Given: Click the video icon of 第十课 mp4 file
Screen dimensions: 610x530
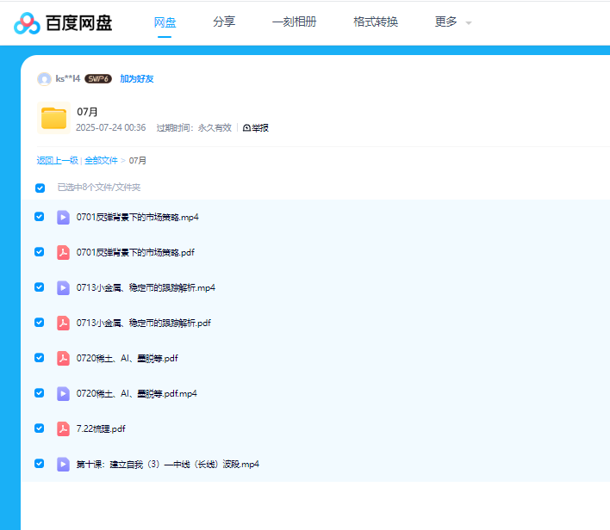Looking at the screenshot, I should coord(63,464).
